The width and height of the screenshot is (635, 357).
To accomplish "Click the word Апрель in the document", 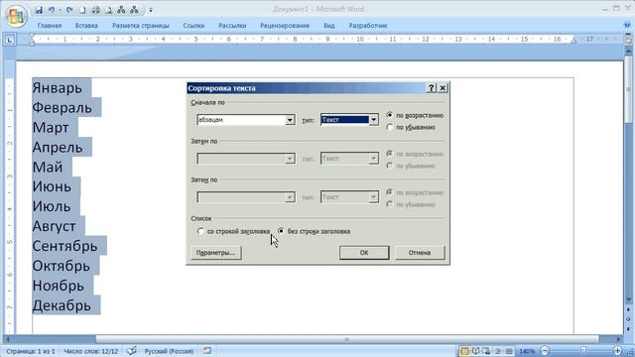I will click(58, 148).
